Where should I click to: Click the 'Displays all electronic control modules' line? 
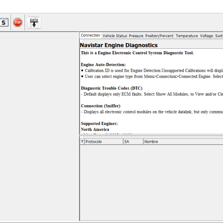tap(152, 112)
